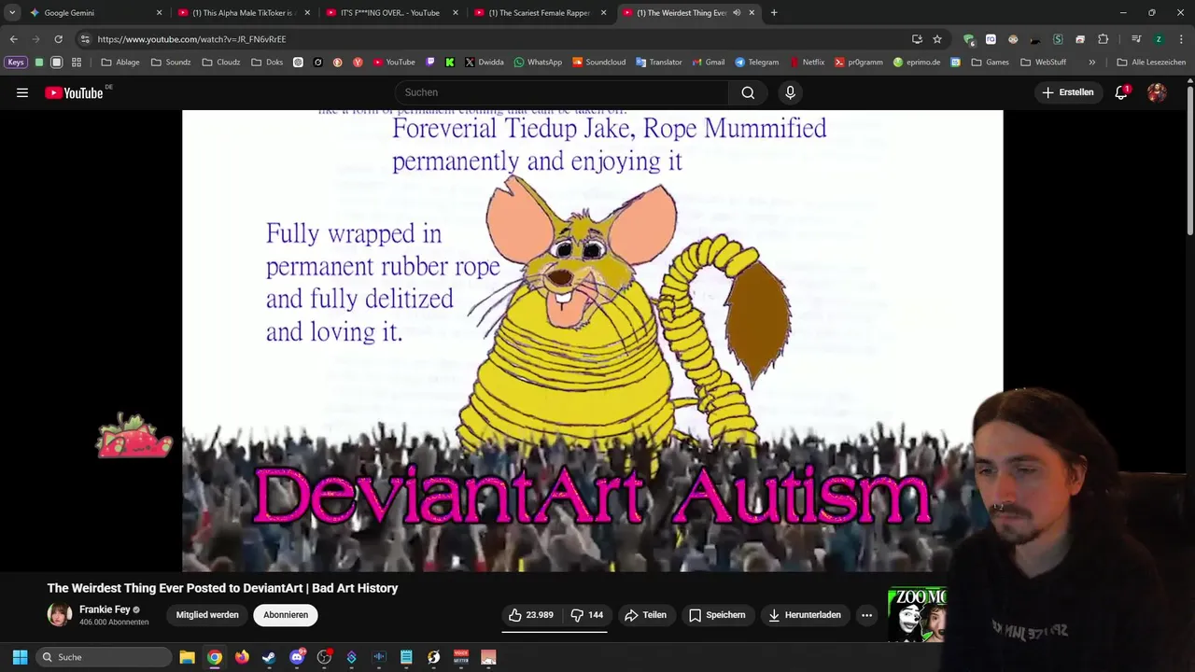Click the 406.000 Abonnenten subscriber count
Image resolution: width=1195 pixels, height=672 pixels.
[114, 623]
